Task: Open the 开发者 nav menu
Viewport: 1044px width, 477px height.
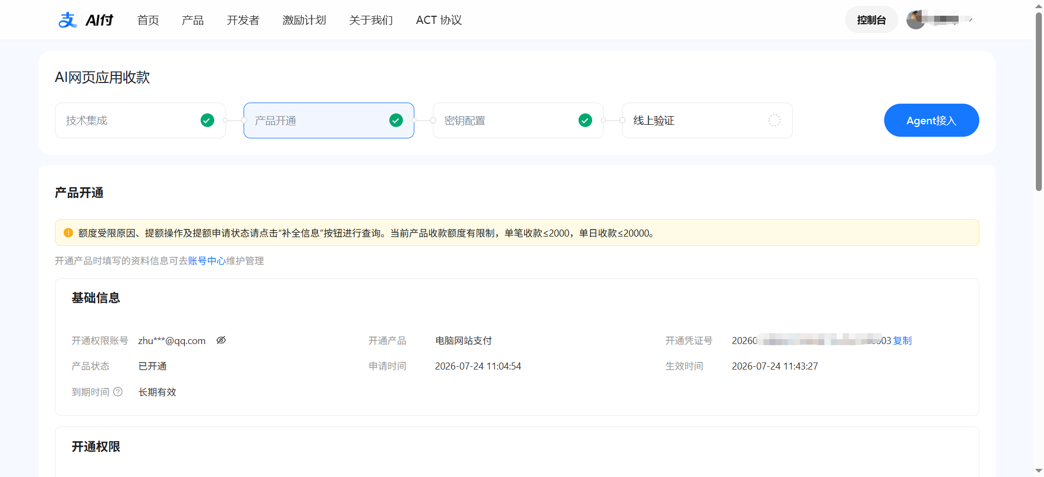Action: [x=243, y=20]
